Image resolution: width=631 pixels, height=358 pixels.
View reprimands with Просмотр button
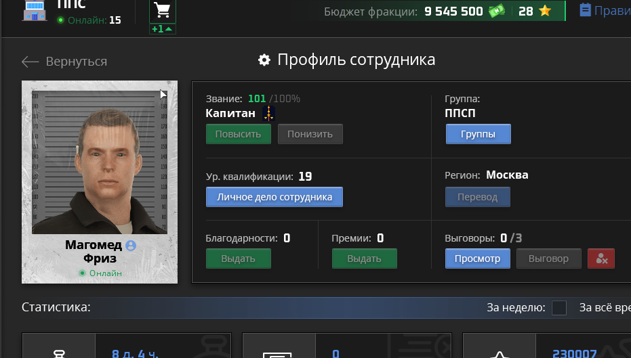(478, 259)
